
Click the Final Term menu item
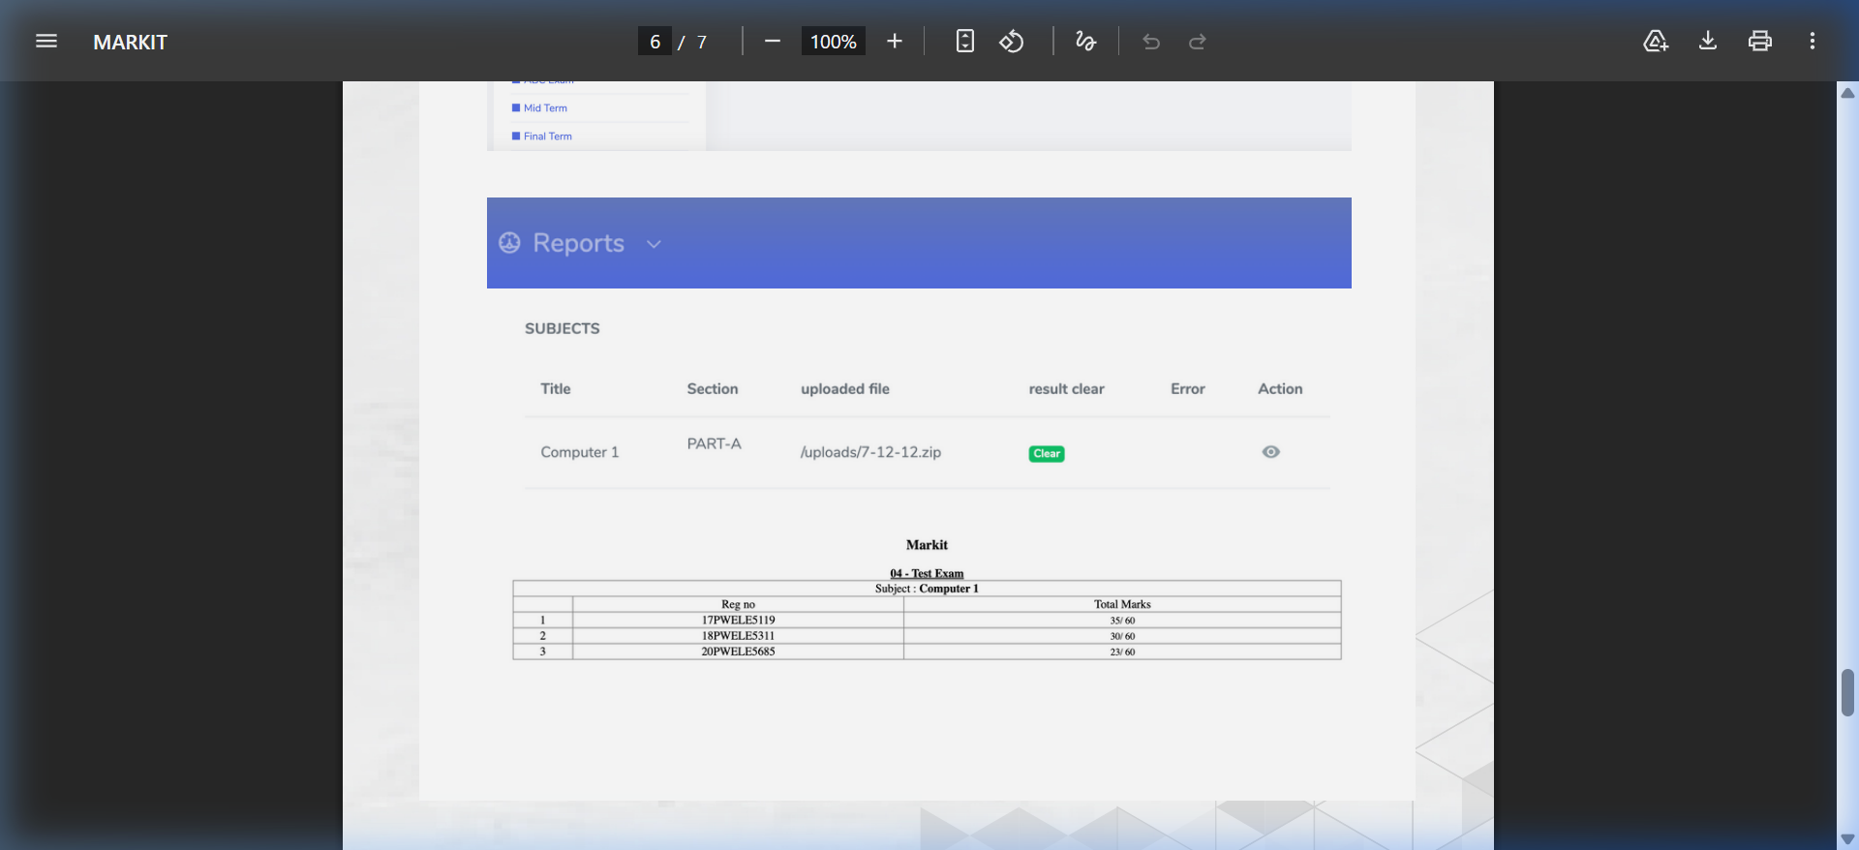click(547, 137)
